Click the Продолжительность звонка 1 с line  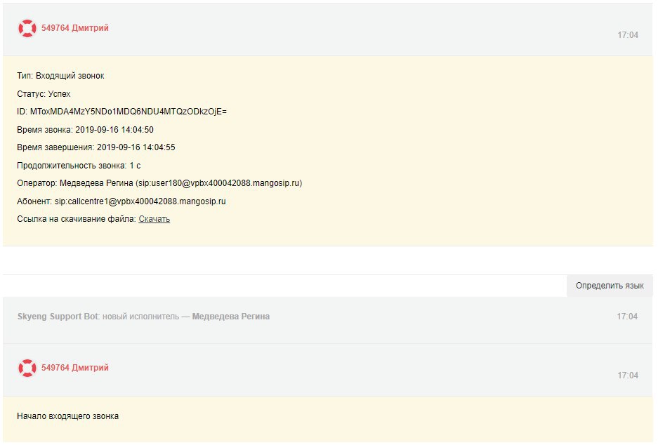point(79,166)
